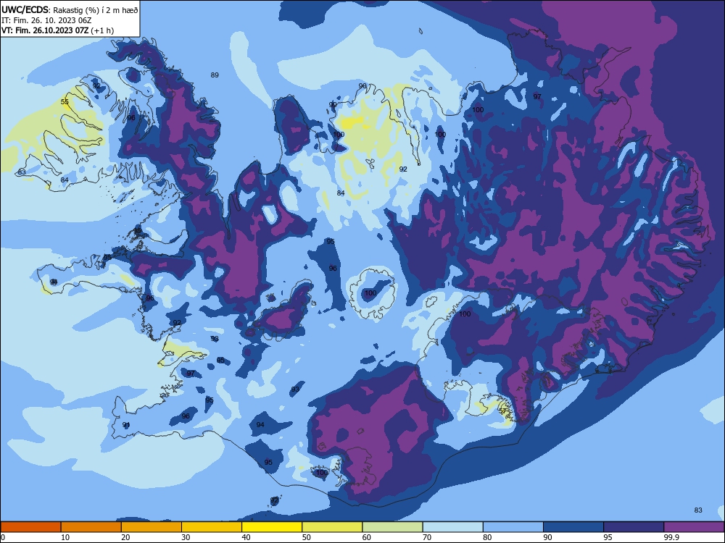
Task: Select the golden 30–40 legend swatch
Action: (212, 527)
